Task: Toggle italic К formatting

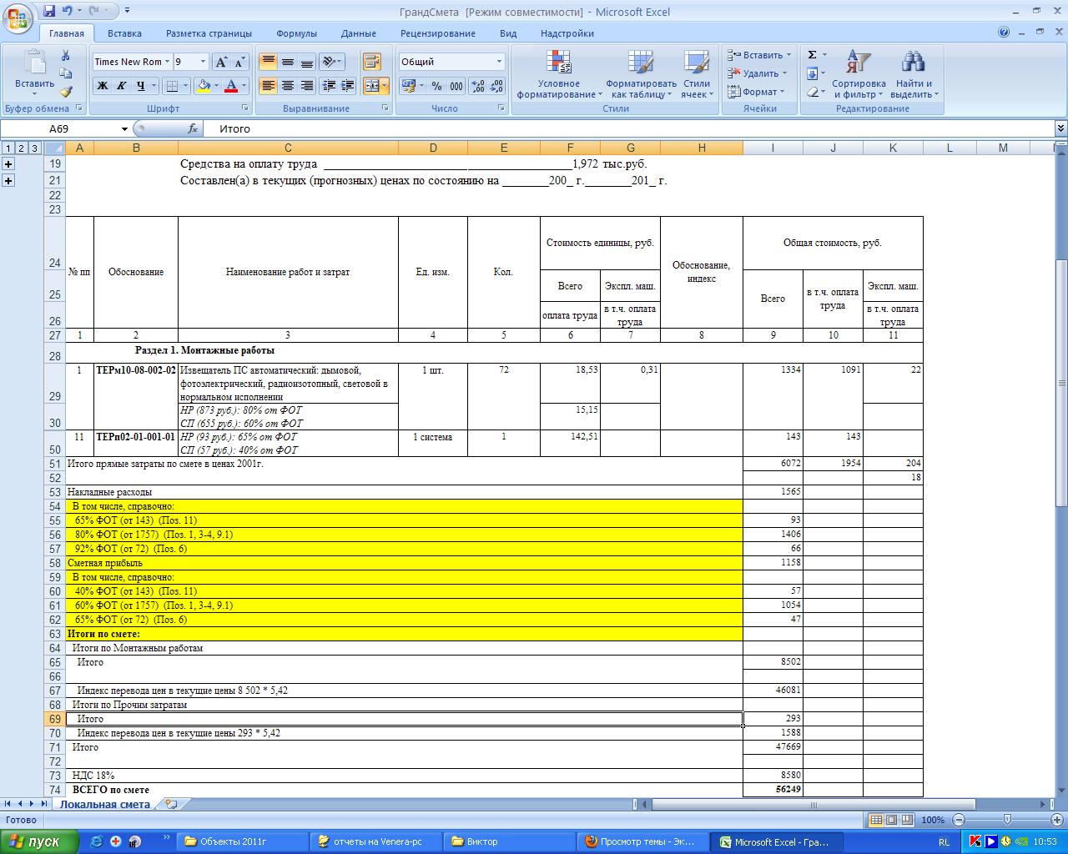Action: [x=122, y=85]
